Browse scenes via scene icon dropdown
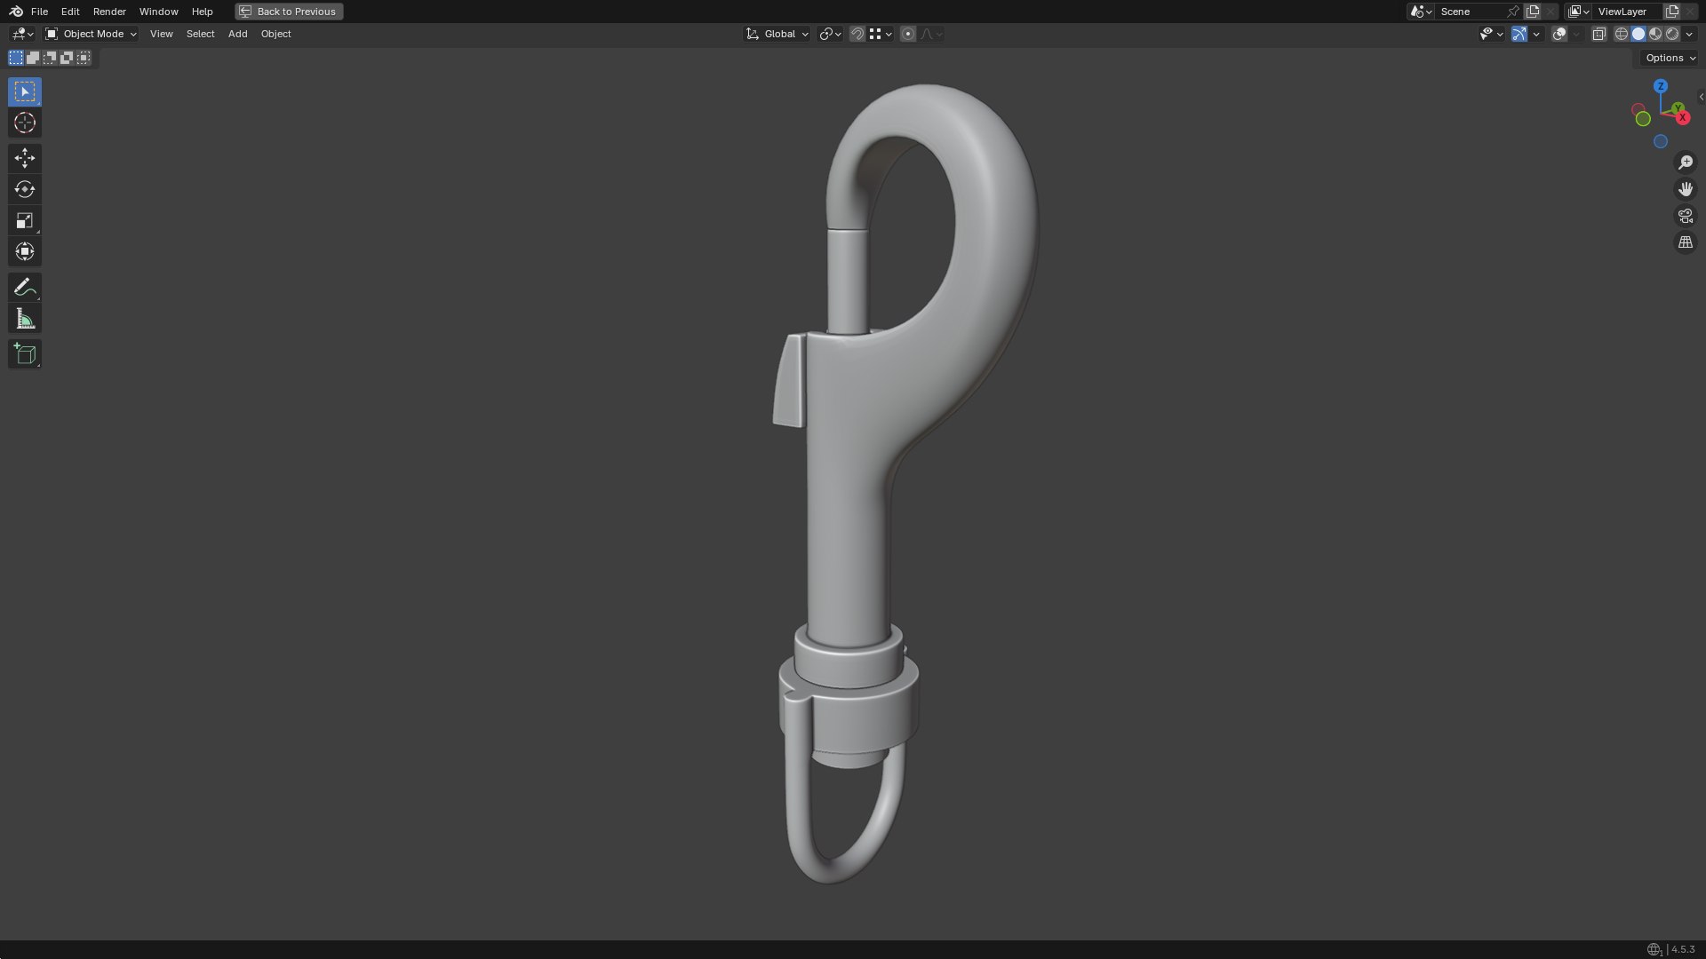 coord(1422,12)
